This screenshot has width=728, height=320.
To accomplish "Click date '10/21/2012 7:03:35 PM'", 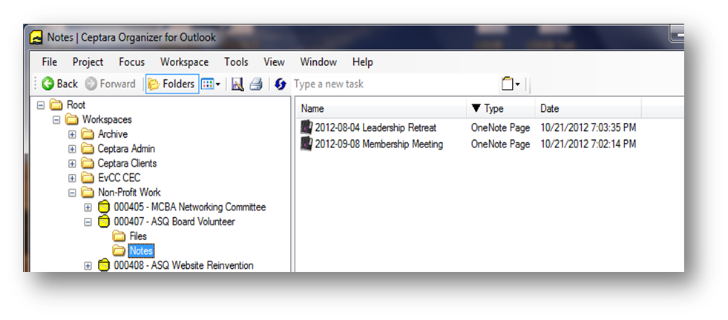I will tap(588, 127).
